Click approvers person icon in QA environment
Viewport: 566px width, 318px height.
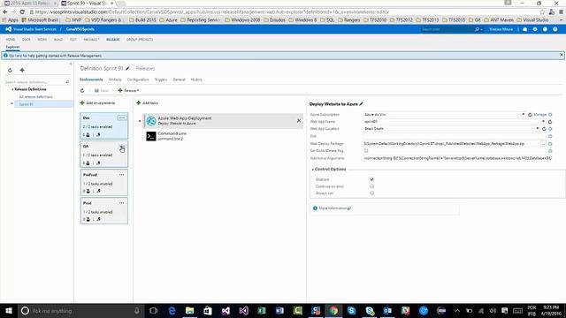(x=88, y=163)
